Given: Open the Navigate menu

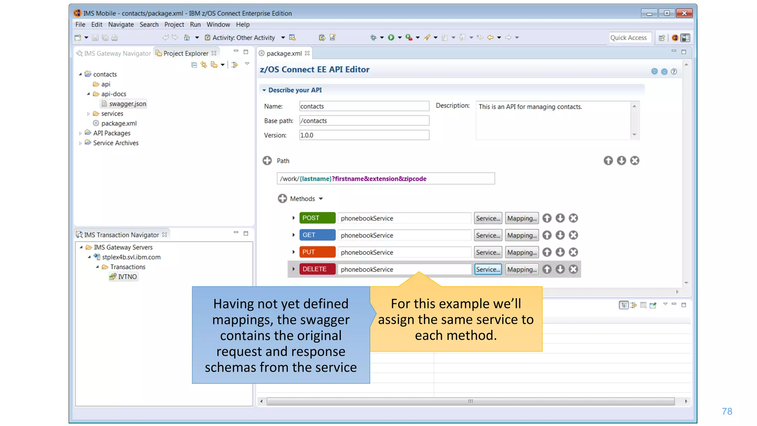Looking at the screenshot, I should (x=121, y=24).
